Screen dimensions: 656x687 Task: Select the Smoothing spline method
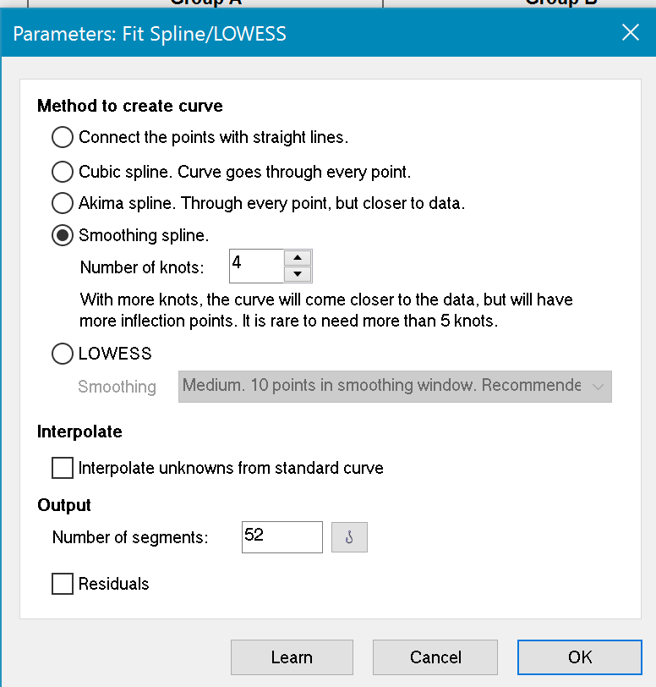(62, 235)
